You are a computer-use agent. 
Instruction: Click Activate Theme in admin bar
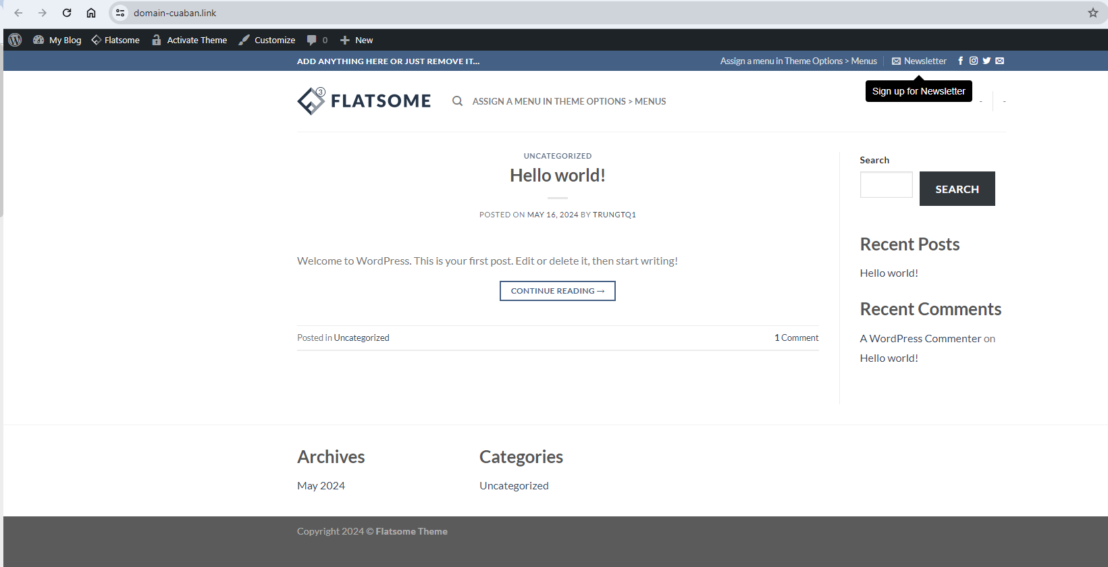pyautogui.click(x=189, y=40)
